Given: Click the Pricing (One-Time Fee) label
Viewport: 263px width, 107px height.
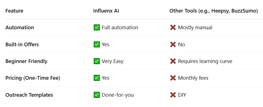Looking at the screenshot, I should coord(33,78).
